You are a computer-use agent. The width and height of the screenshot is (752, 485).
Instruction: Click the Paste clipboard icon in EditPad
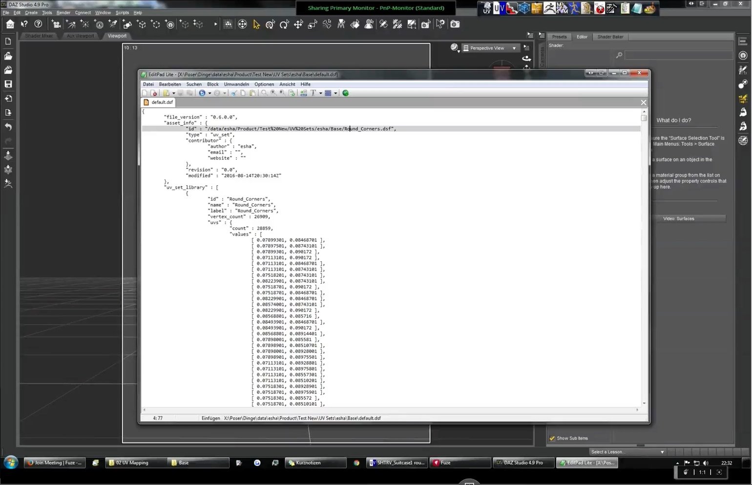252,93
